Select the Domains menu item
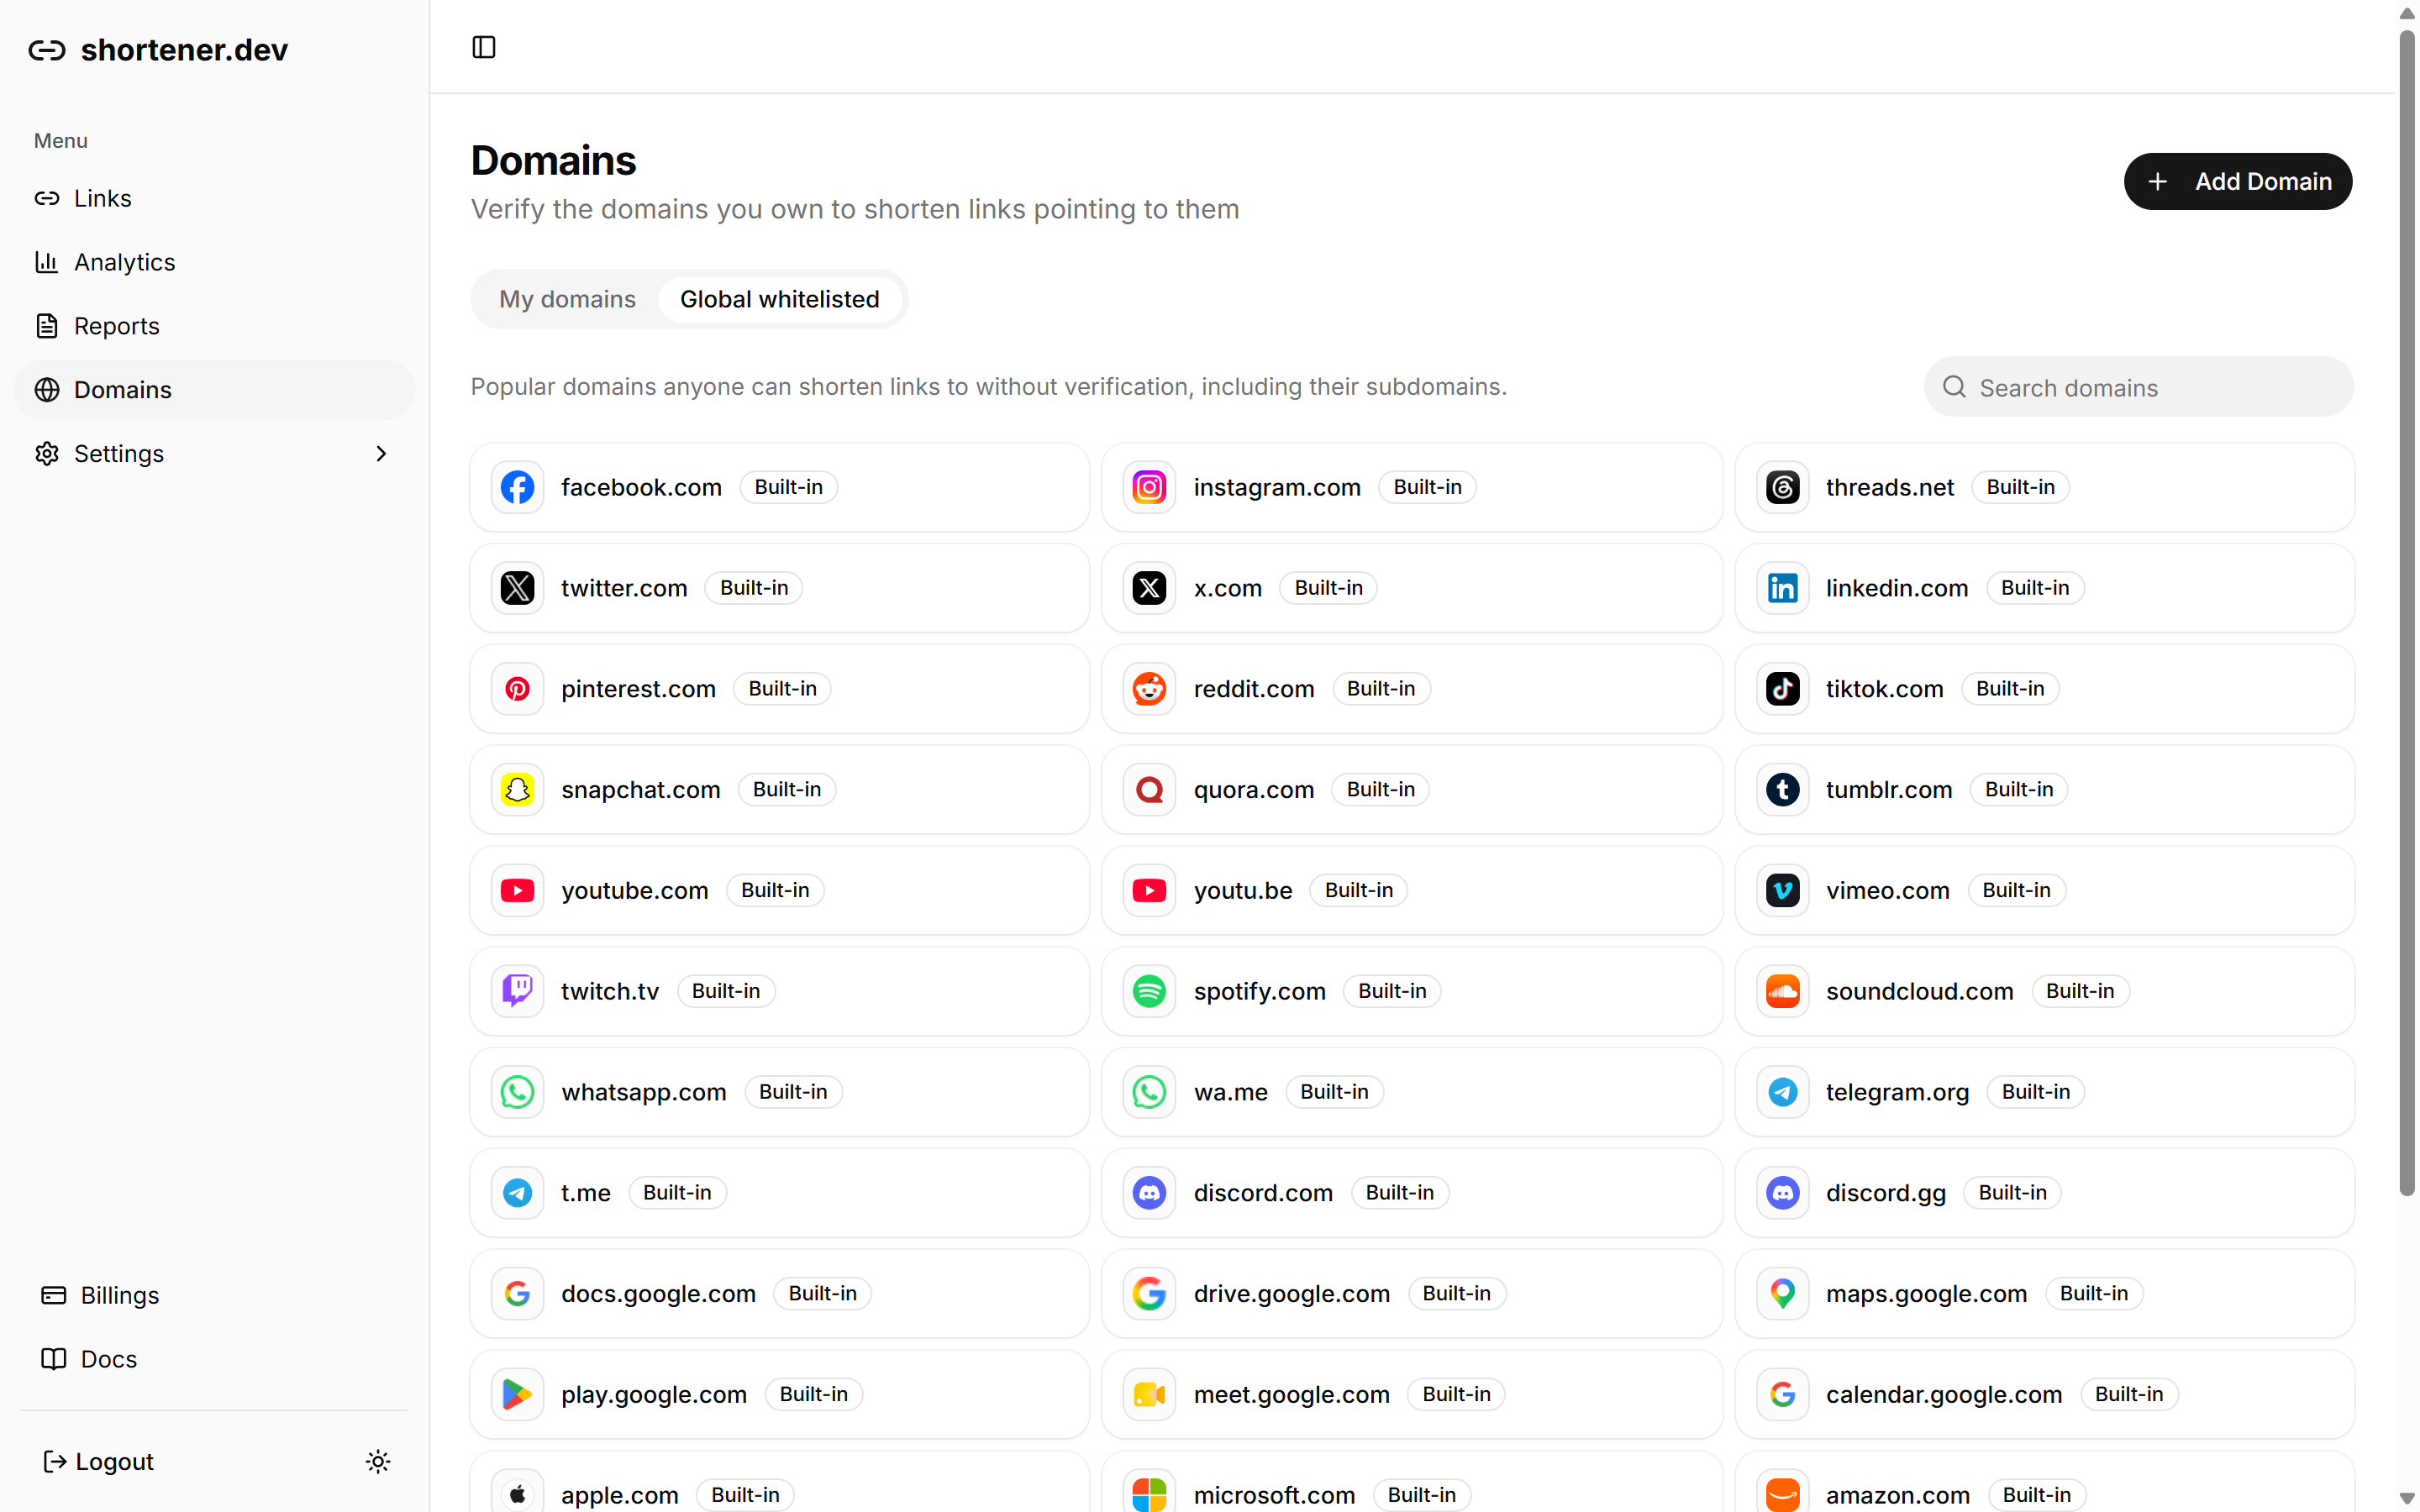This screenshot has width=2420, height=1512. pos(214,390)
